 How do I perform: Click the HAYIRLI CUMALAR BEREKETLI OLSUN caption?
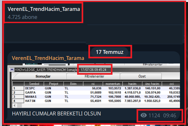click(x=56, y=114)
